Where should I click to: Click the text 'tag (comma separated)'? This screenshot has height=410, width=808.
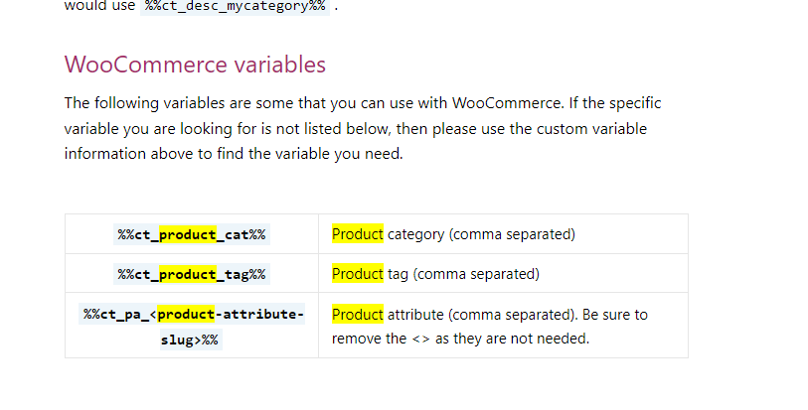click(x=463, y=274)
